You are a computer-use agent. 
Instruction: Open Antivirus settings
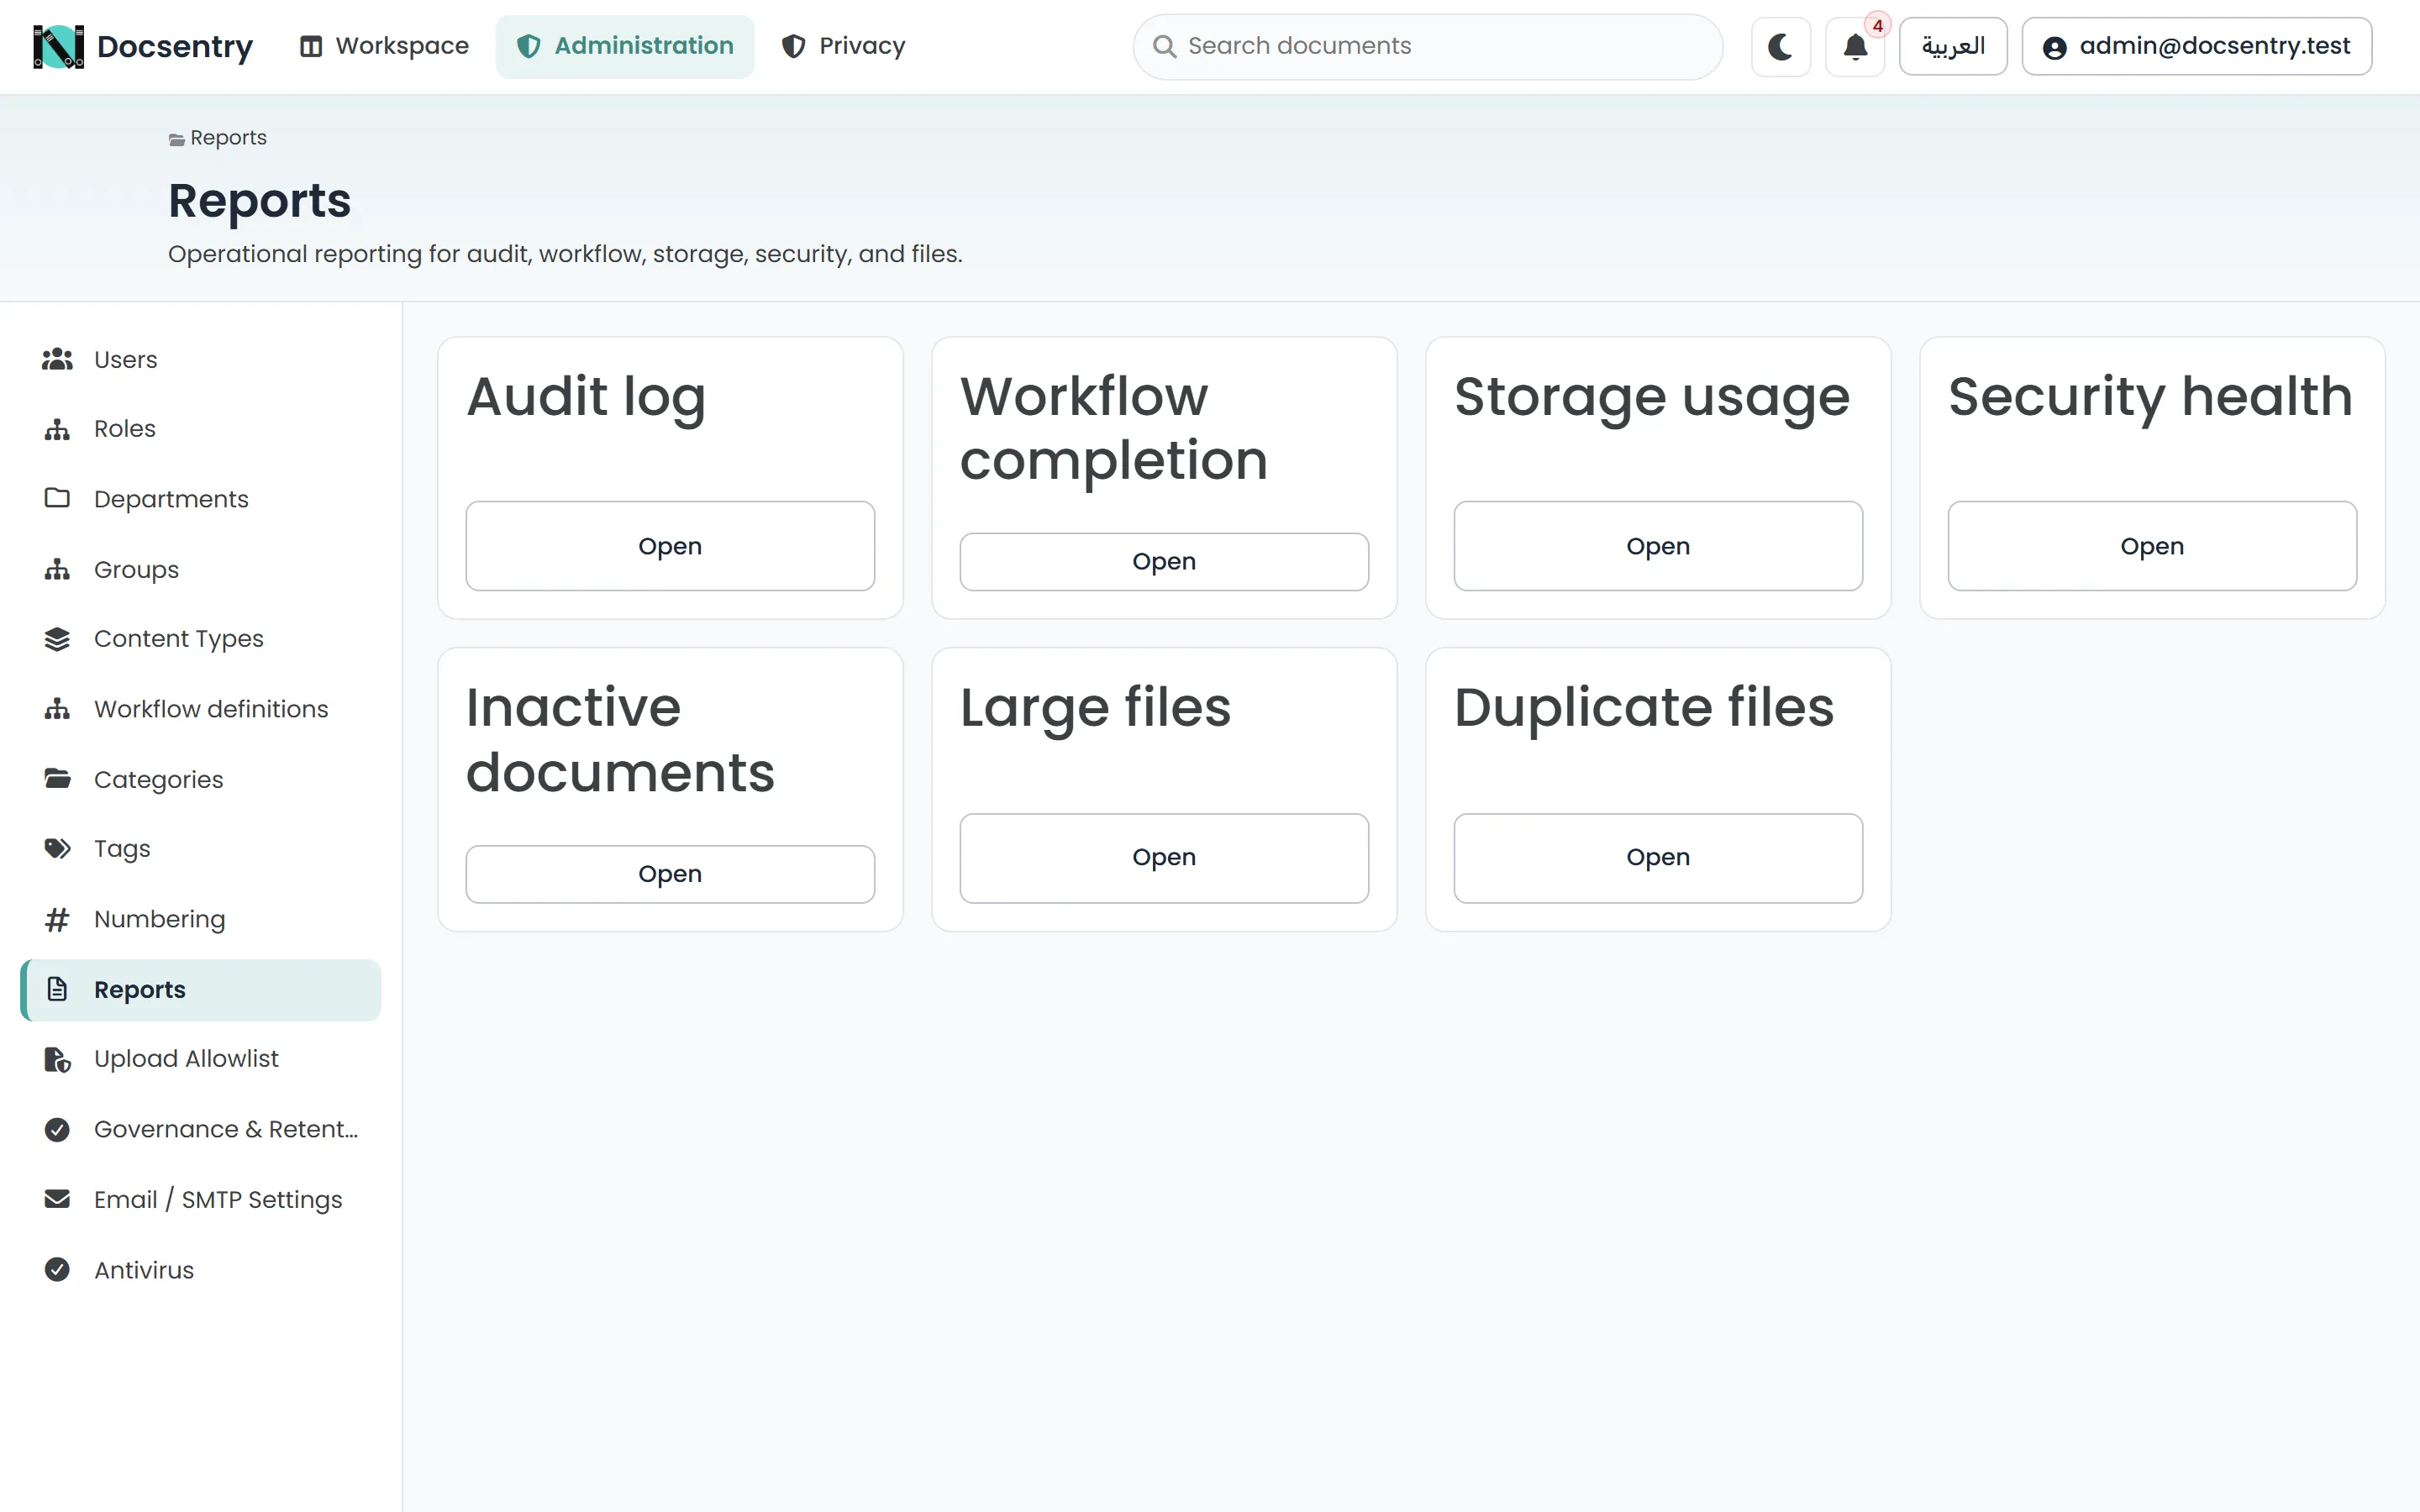click(201, 1269)
